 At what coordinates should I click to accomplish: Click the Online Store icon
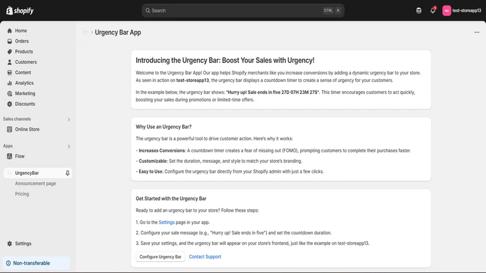(x=10, y=129)
